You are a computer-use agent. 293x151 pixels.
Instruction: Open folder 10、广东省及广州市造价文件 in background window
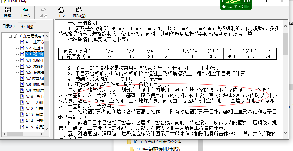(157, 142)
